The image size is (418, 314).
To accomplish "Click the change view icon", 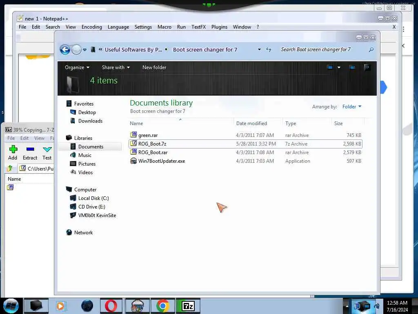I will [330, 67].
